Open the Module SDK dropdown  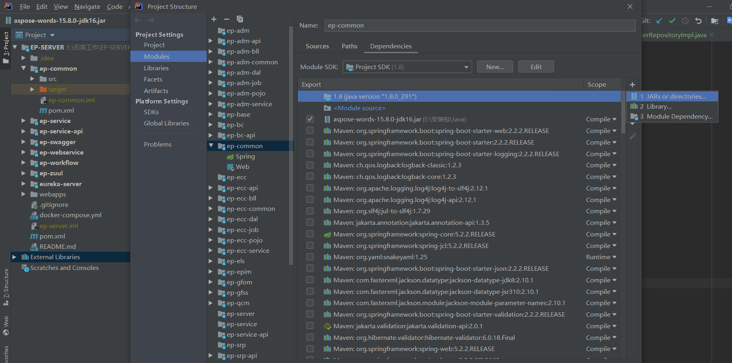407,67
